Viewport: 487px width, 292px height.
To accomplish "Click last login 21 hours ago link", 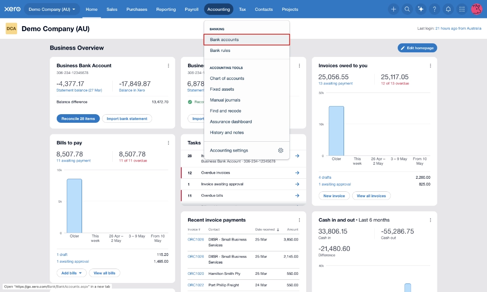I will click(x=458, y=28).
